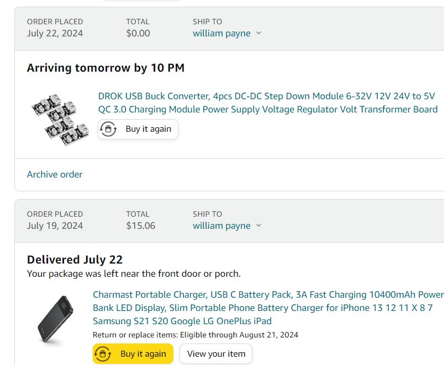444x365 pixels.
Task: Select the Arriving tomorrow by 10 PM heading
Action: (x=105, y=68)
